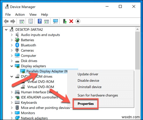
Task: Click the Disk drives icon
Action: [17, 61]
